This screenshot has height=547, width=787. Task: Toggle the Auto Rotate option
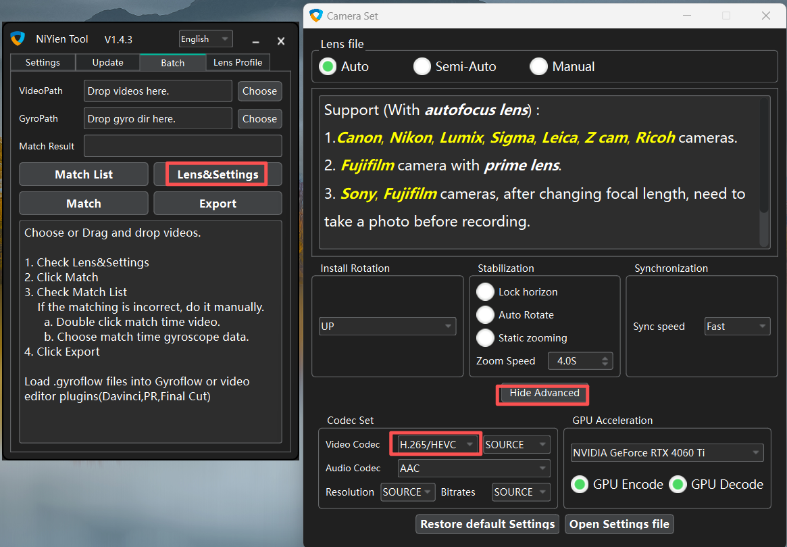pos(485,315)
